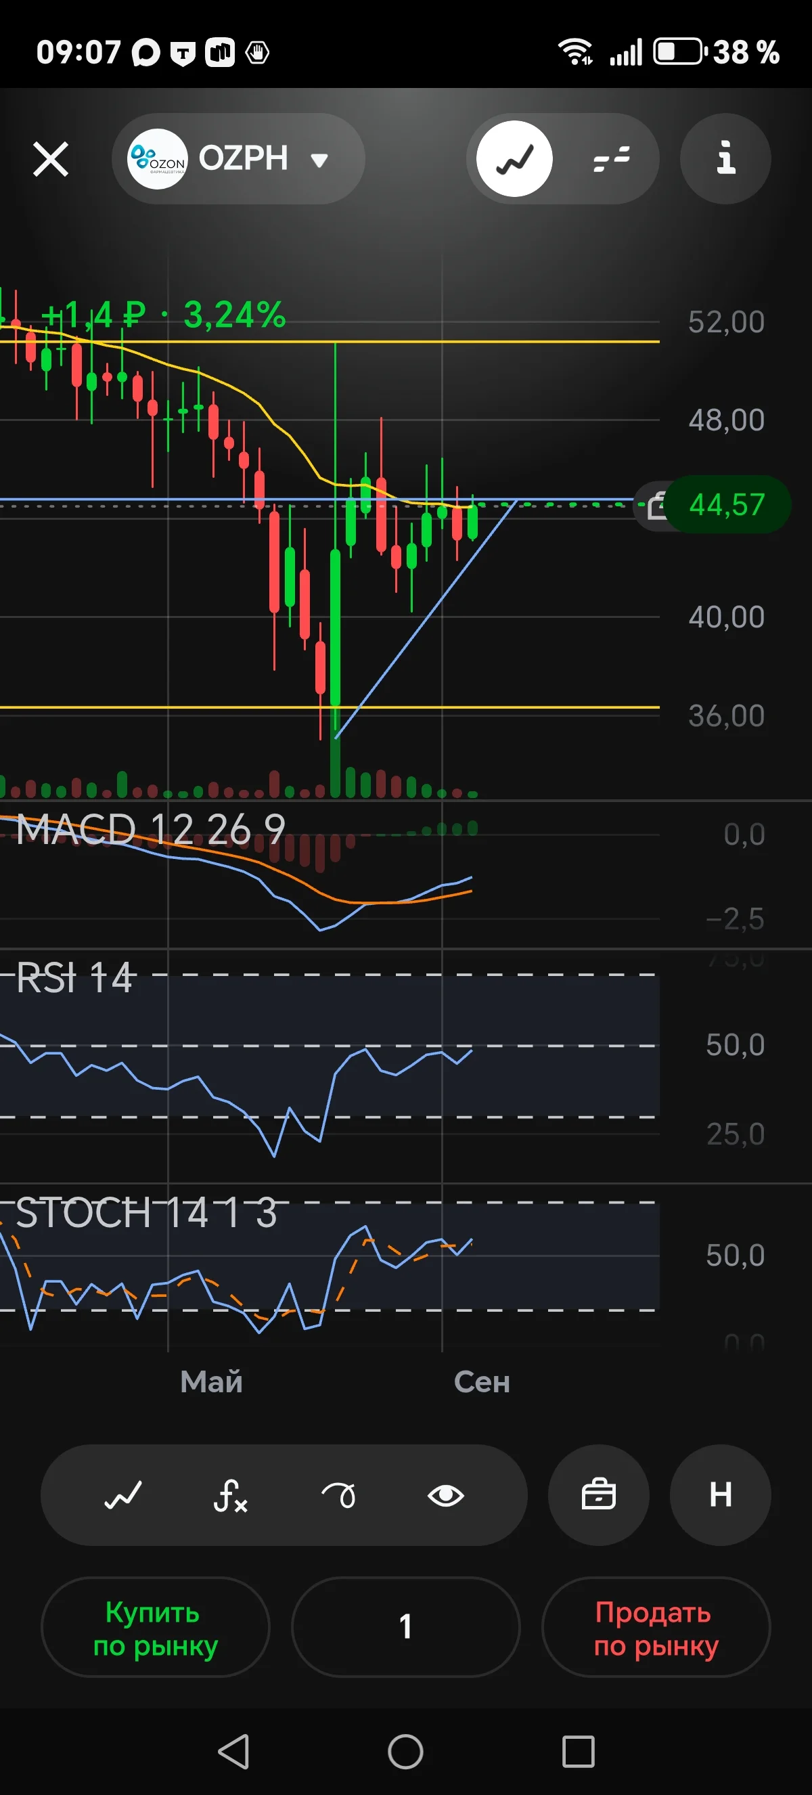The width and height of the screenshot is (812, 1795).
Task: Tap the Сен date label on time axis
Action: 482,1382
